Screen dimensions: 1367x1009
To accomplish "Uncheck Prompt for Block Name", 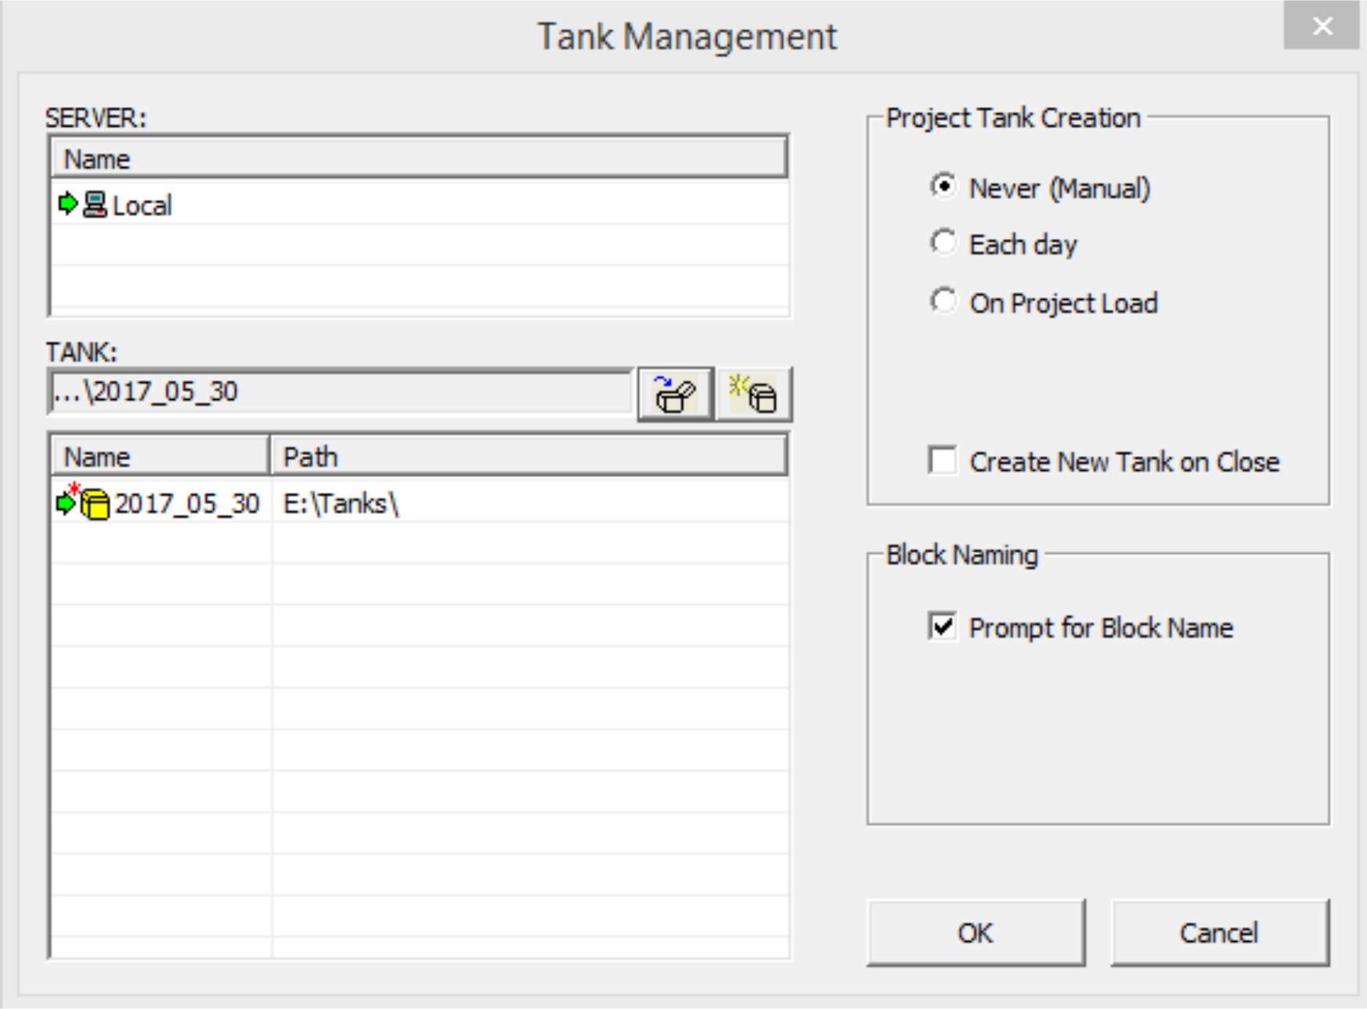I will coord(943,626).
